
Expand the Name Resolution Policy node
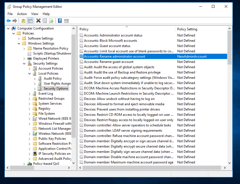click(x=24, y=48)
